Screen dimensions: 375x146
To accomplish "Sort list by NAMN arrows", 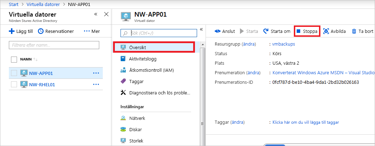I will point(35,59).
